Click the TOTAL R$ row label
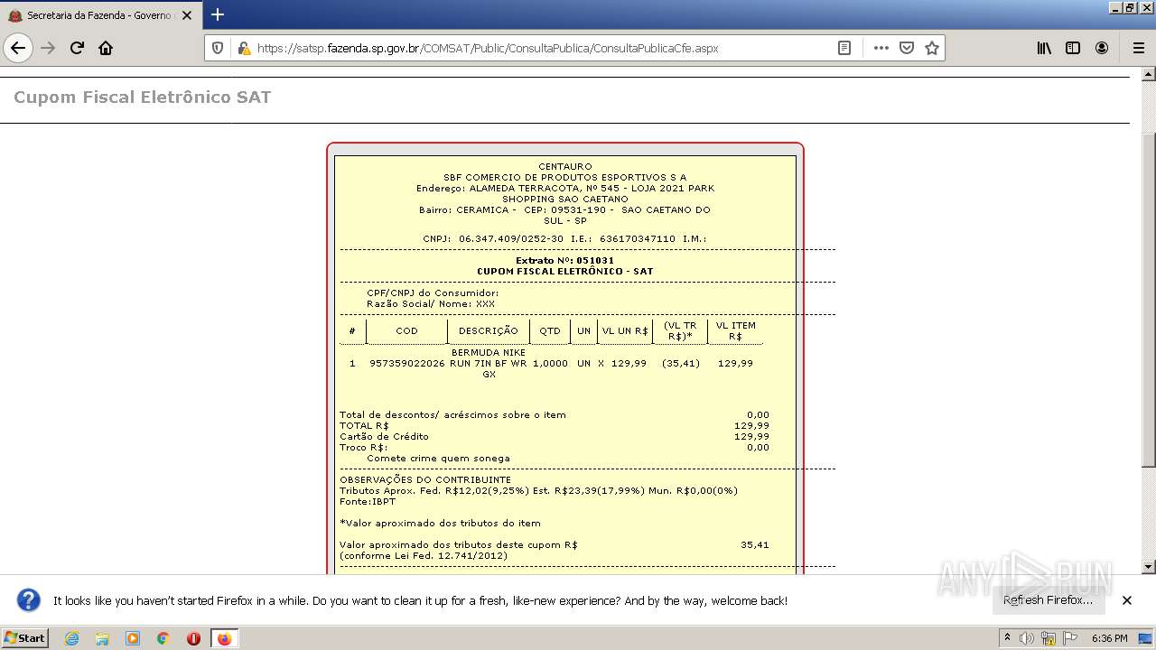Viewport: 1156px width, 650px height. pyautogui.click(x=364, y=426)
